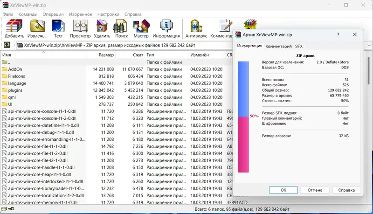
Task: Select the api-ms-win-core-interlocked-l1-1-0.dll row
Action: [117, 181]
